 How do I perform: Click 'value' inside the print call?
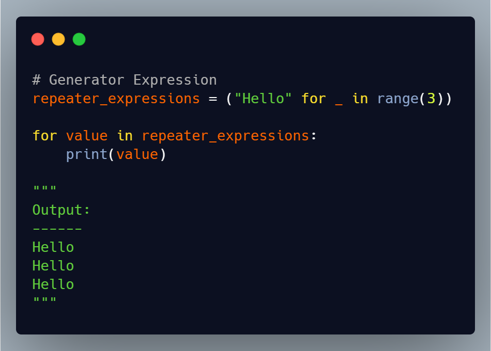(137, 154)
